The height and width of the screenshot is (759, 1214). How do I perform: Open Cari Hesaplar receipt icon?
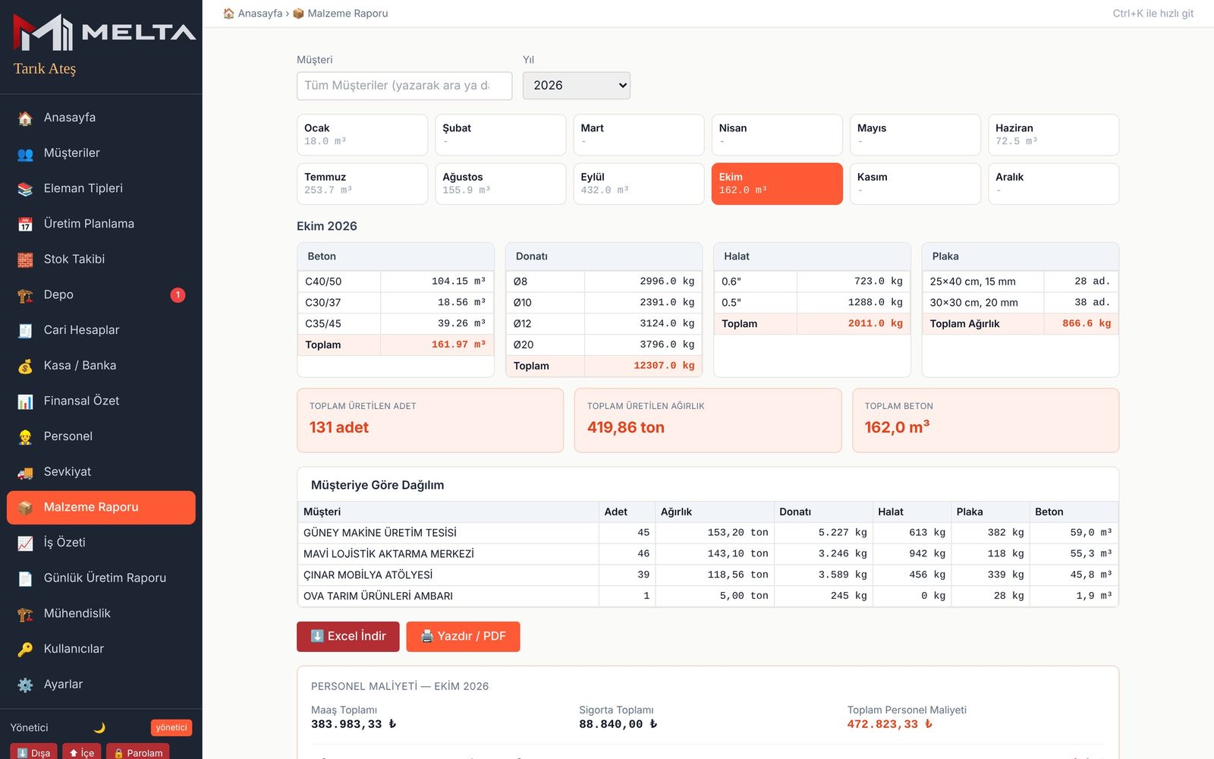(x=25, y=331)
